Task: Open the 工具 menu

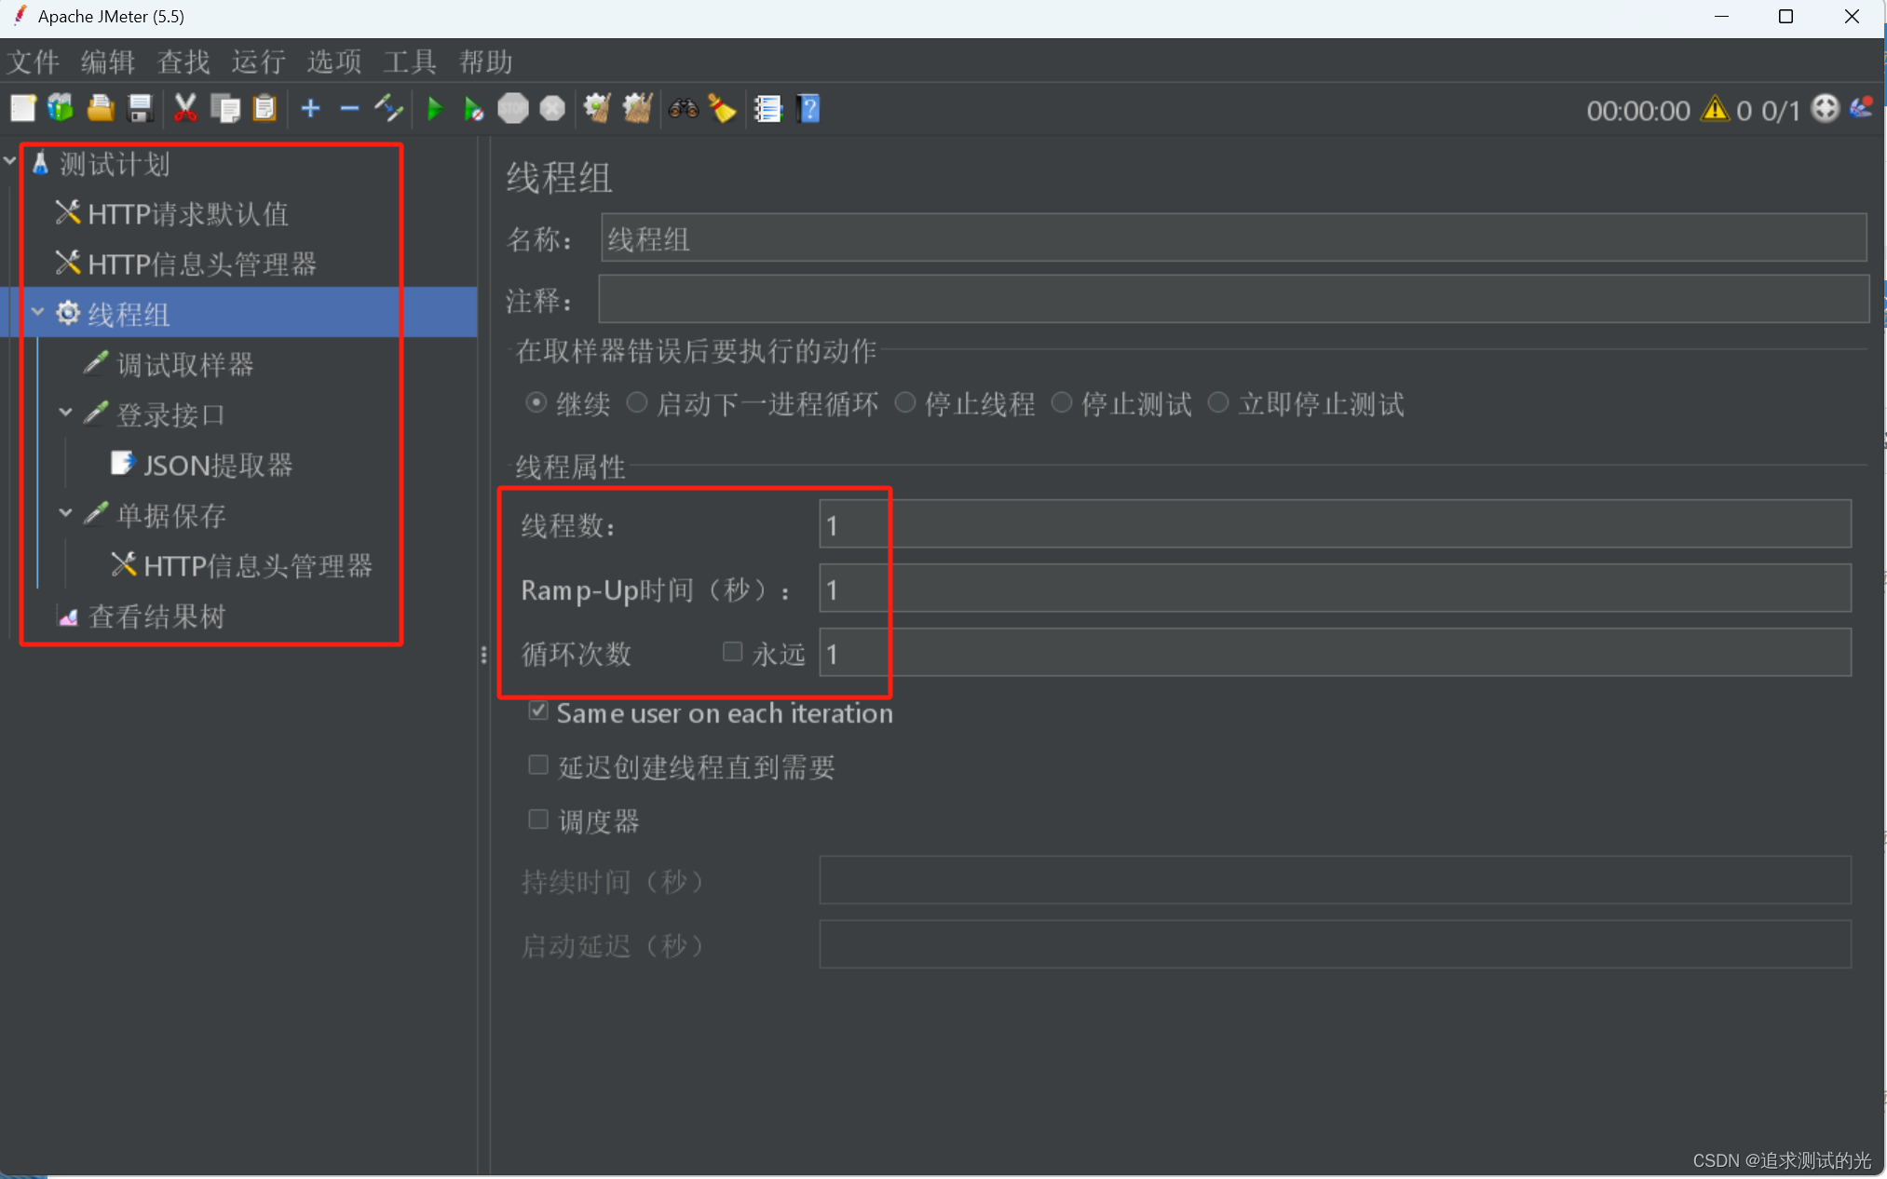Action: click(411, 61)
